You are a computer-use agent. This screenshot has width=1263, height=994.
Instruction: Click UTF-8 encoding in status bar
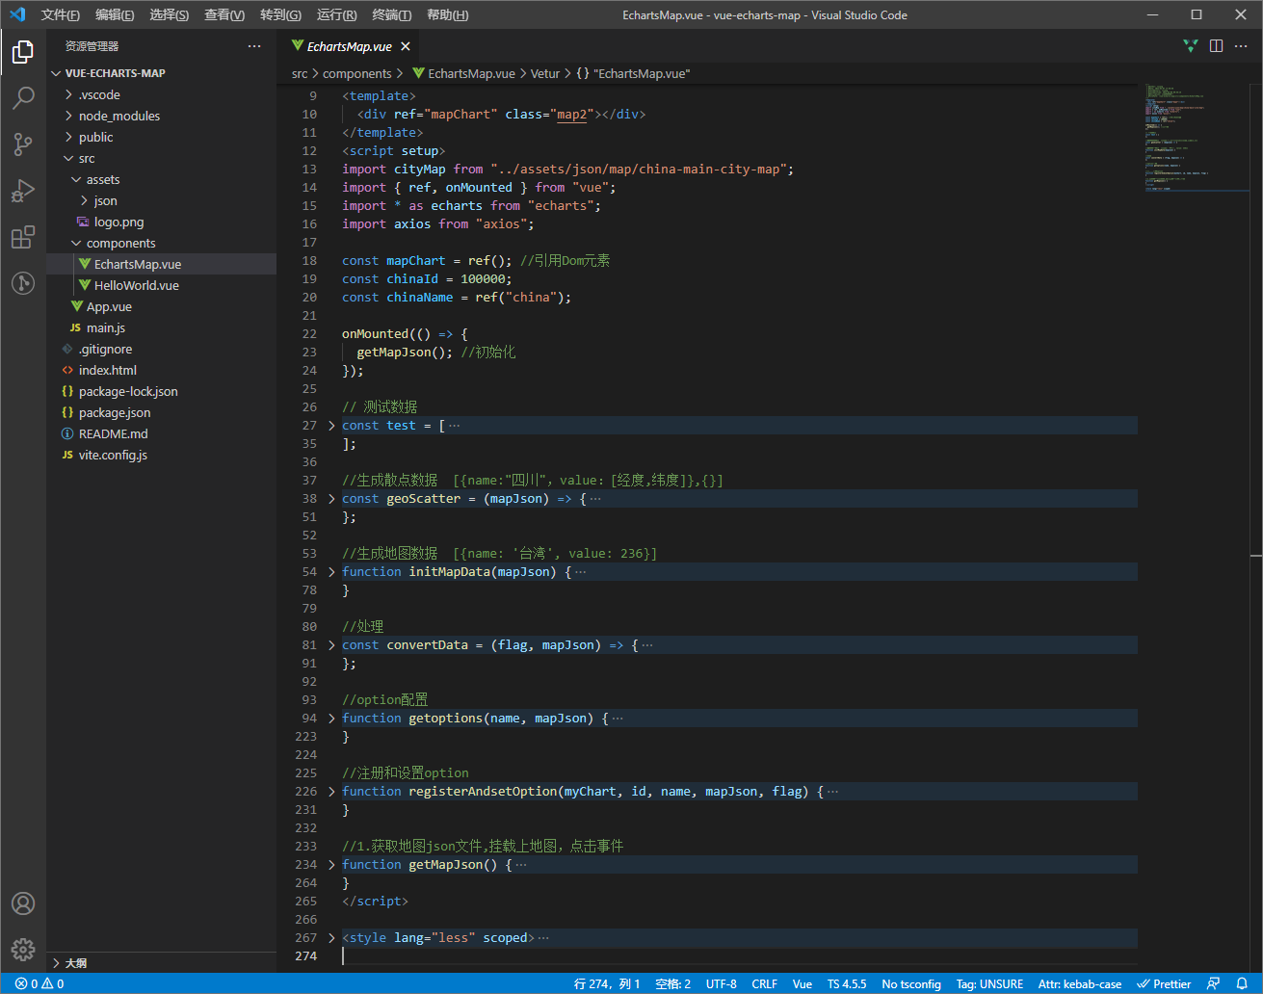(721, 983)
